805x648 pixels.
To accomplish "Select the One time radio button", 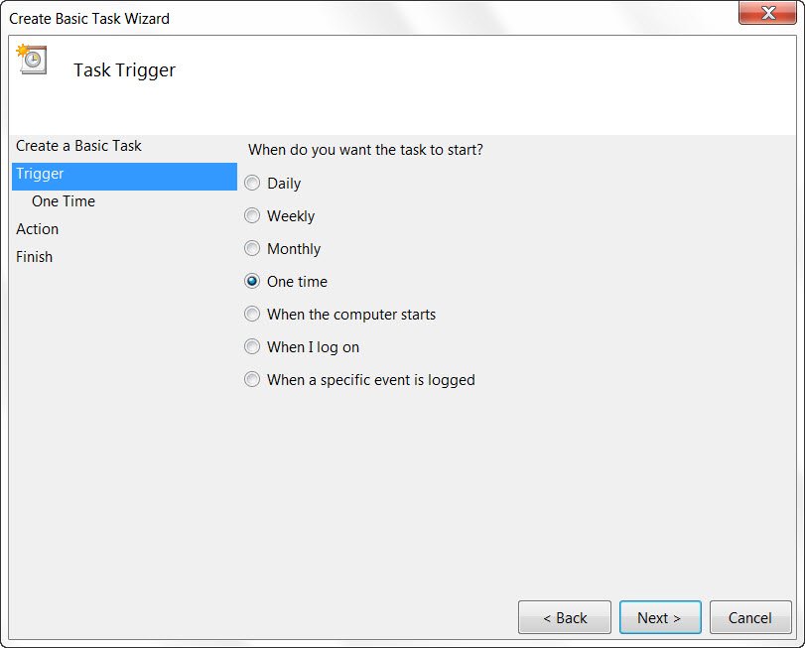I will 252,281.
